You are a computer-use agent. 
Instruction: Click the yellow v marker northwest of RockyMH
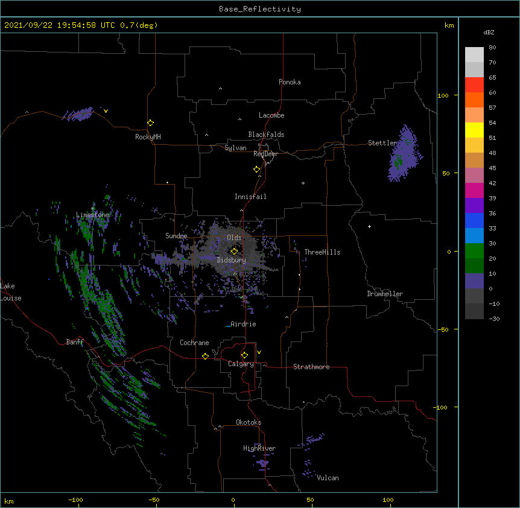106,111
